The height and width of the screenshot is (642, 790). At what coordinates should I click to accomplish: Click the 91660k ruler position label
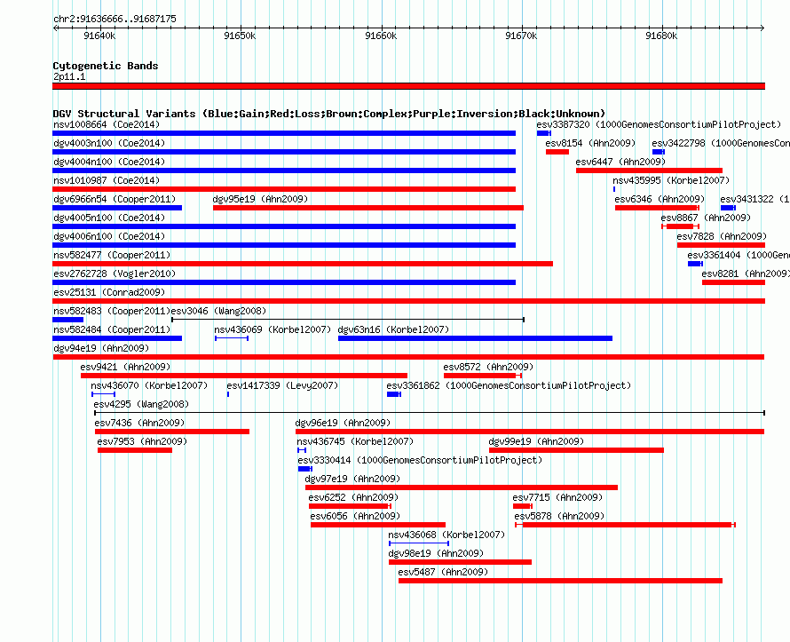coord(381,36)
